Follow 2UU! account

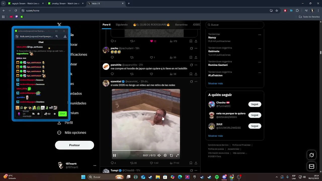(255, 126)
